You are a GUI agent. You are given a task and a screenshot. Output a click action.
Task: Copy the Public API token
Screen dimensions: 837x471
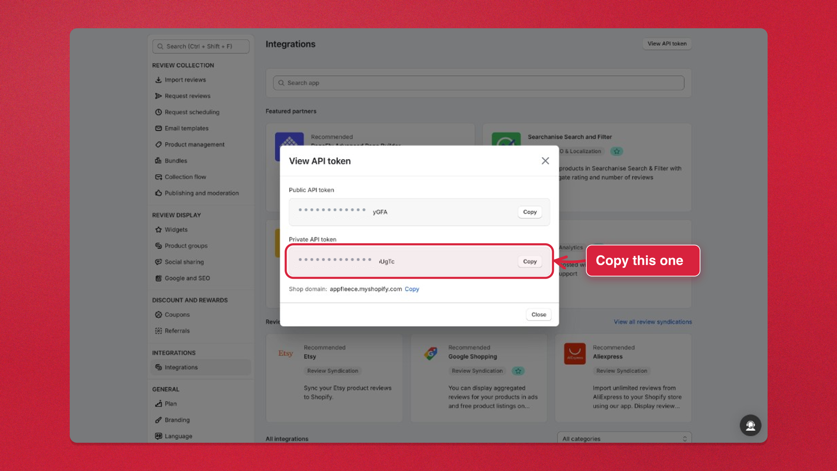pyautogui.click(x=530, y=212)
